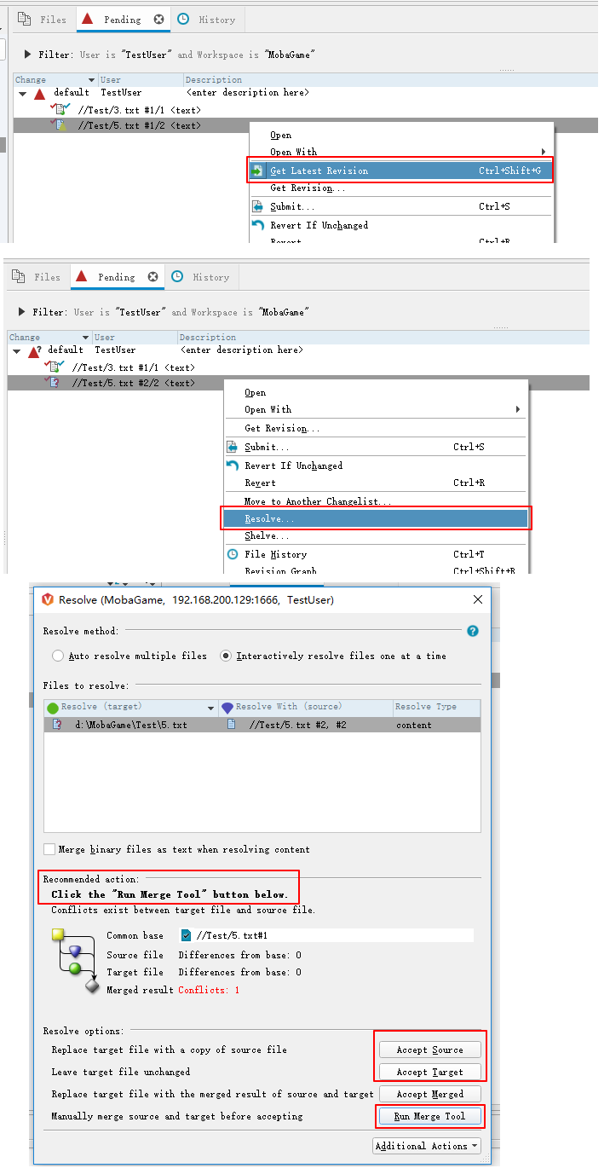Click the File History clock icon

click(x=232, y=554)
